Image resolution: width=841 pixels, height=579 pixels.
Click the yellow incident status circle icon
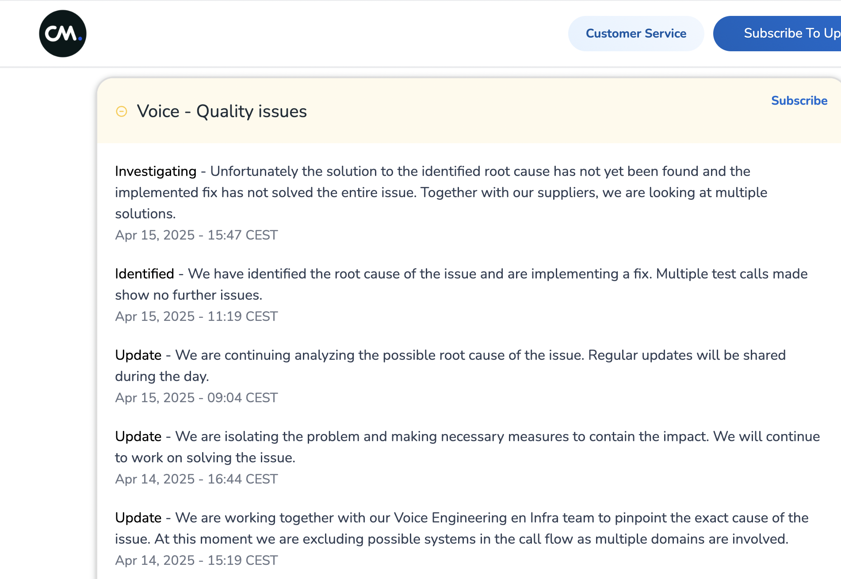122,111
